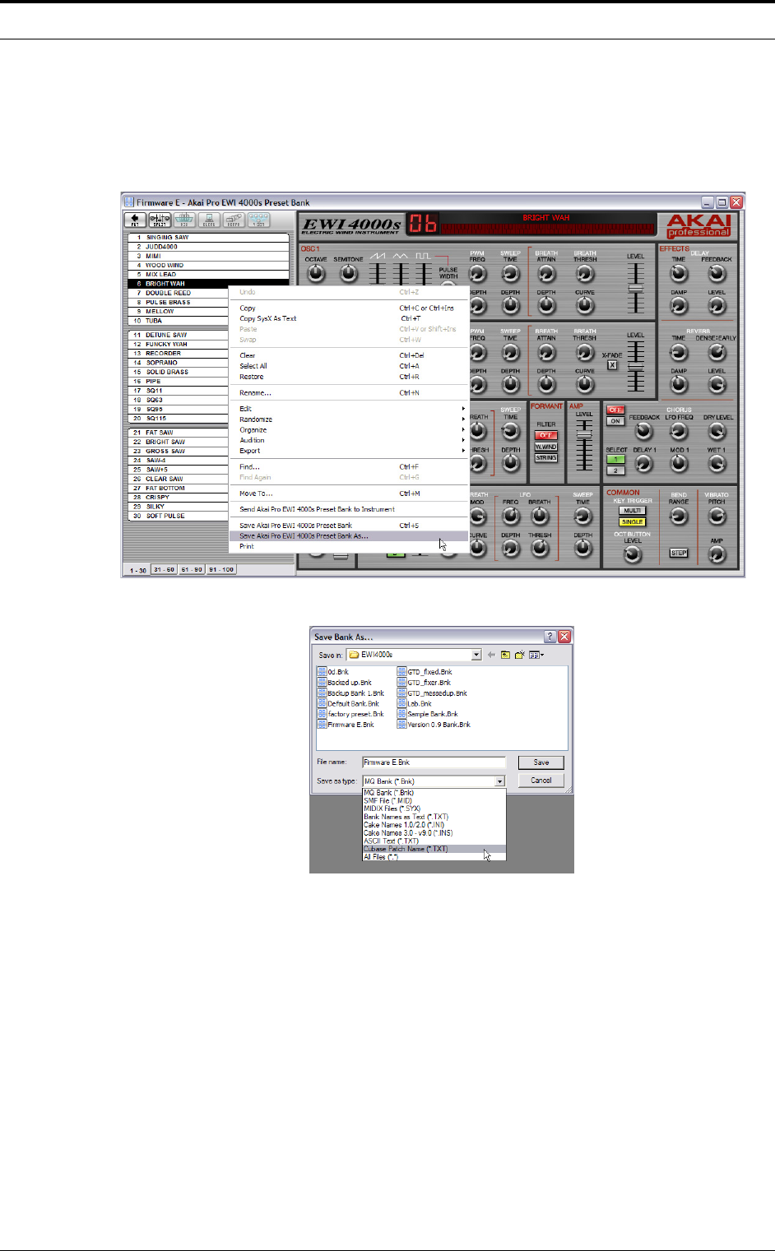
Task: Click the mixer sliders toolbar icon
Action: [x=160, y=220]
